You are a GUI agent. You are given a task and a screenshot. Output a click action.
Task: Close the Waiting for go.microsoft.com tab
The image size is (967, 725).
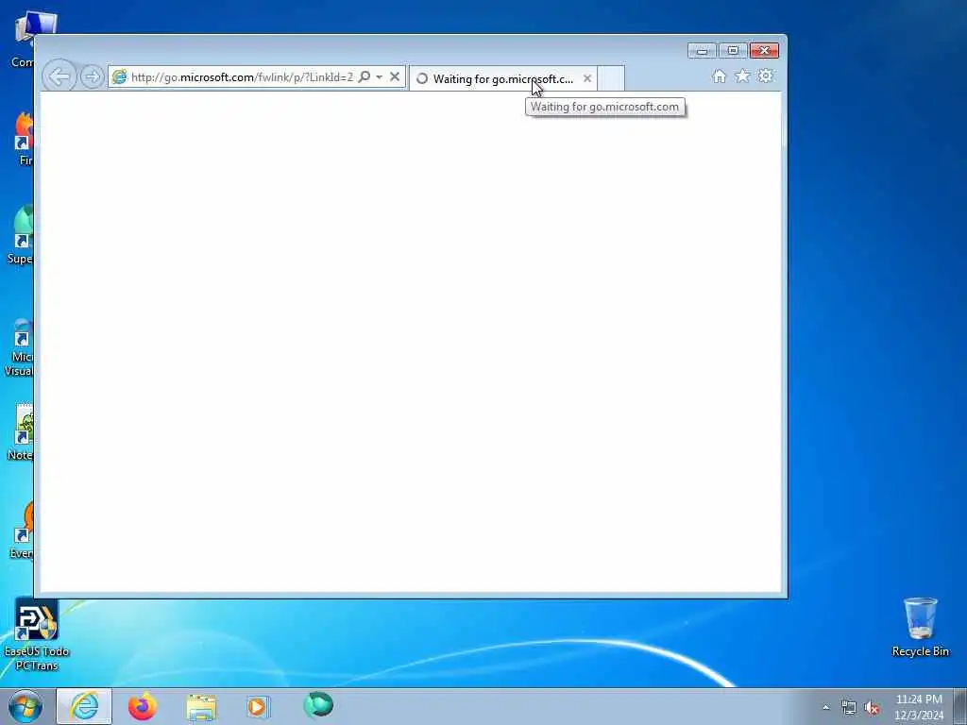click(x=587, y=78)
